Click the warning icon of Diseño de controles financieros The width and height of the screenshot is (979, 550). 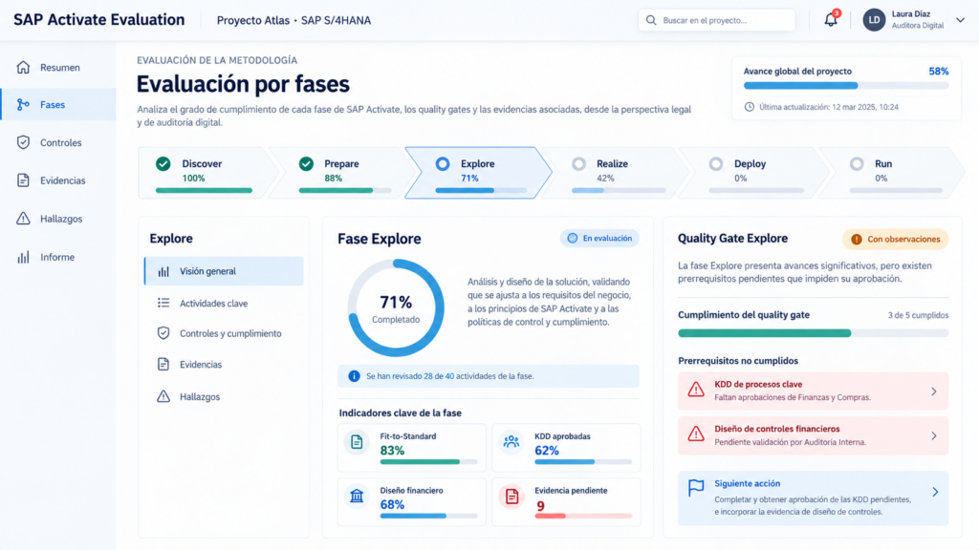click(696, 434)
